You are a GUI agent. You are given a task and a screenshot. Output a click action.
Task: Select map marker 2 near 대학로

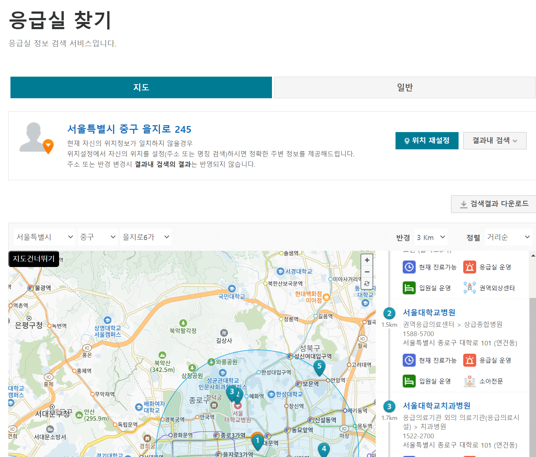[x=238, y=394]
